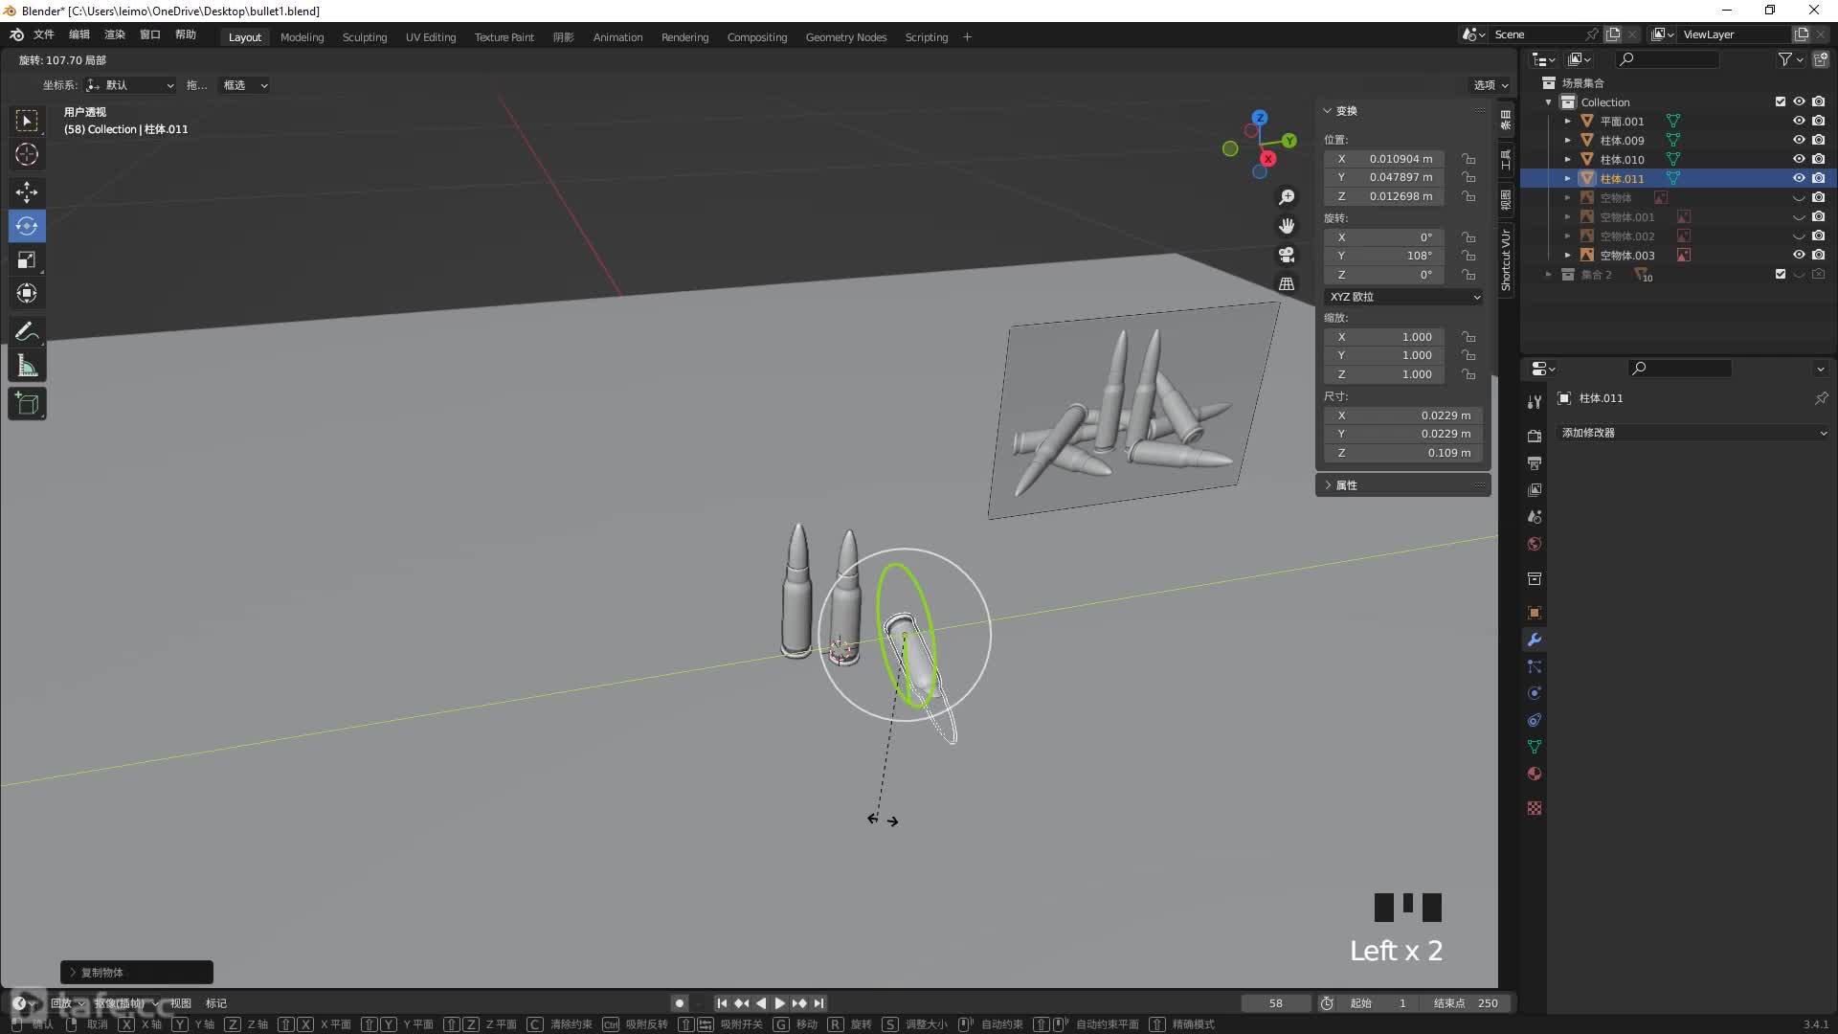Activate the Scale tool

coord(27,259)
